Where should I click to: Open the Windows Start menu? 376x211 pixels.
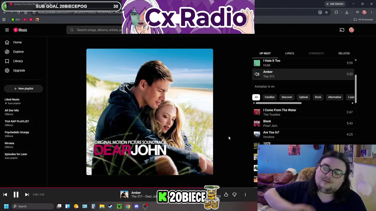click(6, 206)
